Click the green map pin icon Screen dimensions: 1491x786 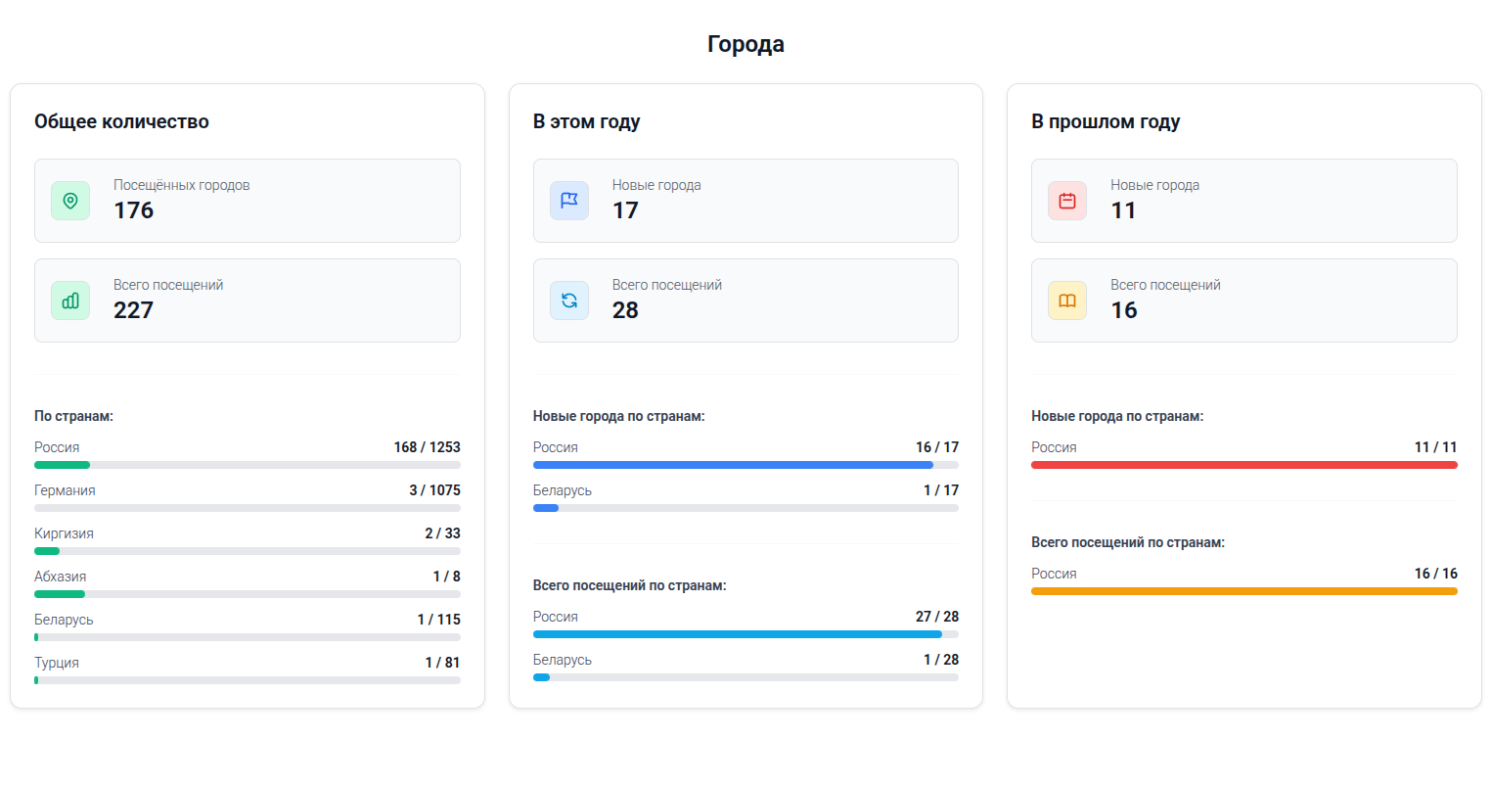tap(70, 201)
